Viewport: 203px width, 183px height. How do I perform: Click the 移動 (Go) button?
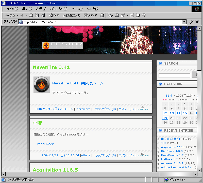(194, 22)
